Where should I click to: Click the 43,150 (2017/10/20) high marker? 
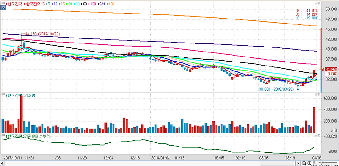click(x=42, y=34)
